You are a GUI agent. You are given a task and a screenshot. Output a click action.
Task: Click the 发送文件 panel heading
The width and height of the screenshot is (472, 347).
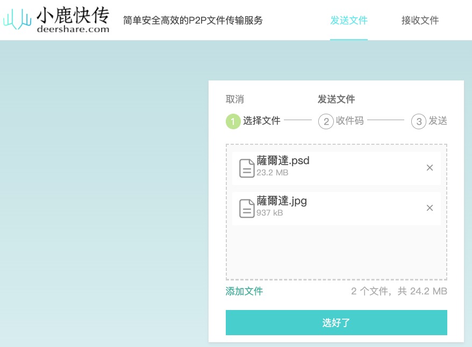336,99
